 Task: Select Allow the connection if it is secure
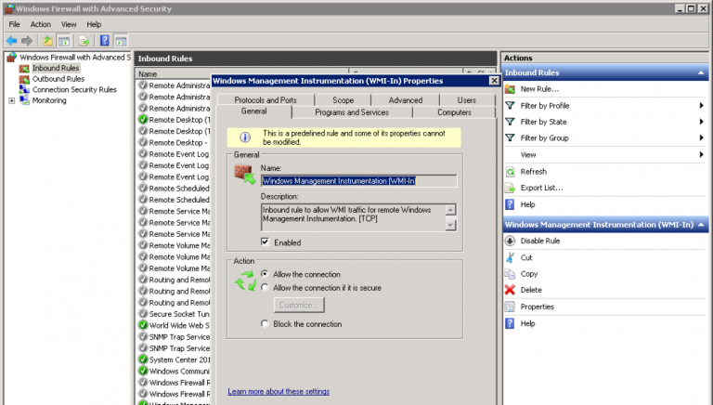pos(266,288)
